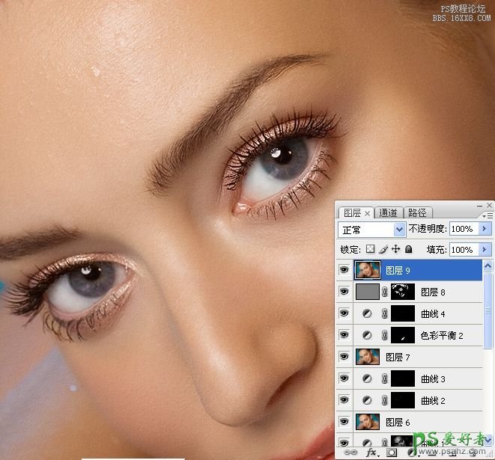Hide the 图层 8 layer
Image resolution: width=495 pixels, height=460 pixels.
point(344,292)
